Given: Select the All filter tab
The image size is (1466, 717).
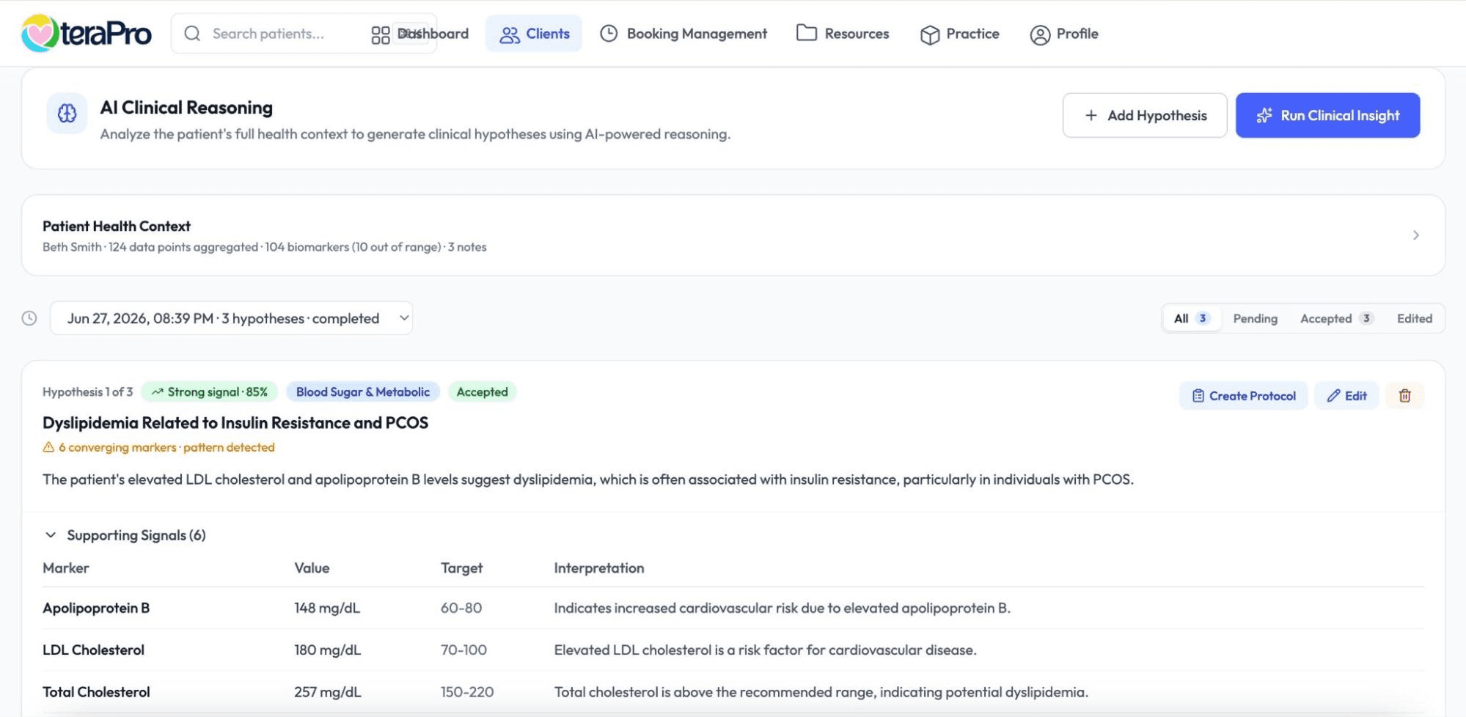Looking at the screenshot, I should click(x=1192, y=318).
